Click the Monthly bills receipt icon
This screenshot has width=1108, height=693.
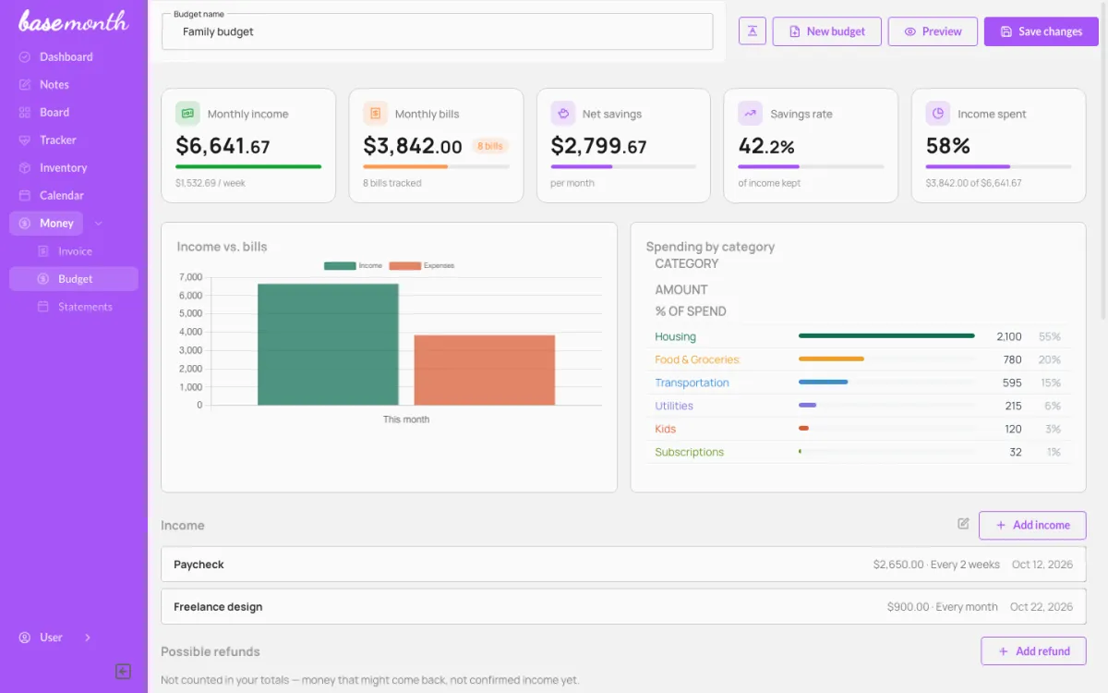375,114
